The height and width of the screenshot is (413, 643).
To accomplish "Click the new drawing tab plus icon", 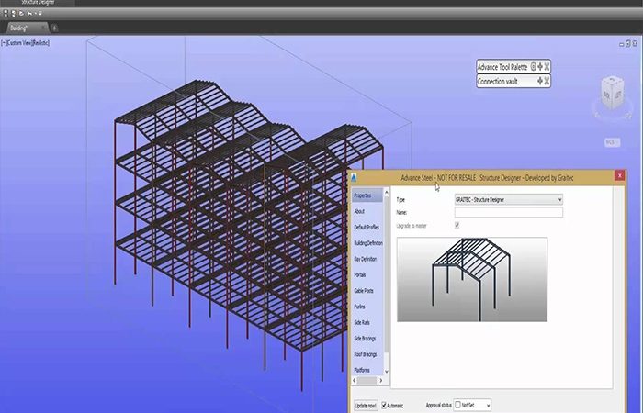I will pos(54,28).
